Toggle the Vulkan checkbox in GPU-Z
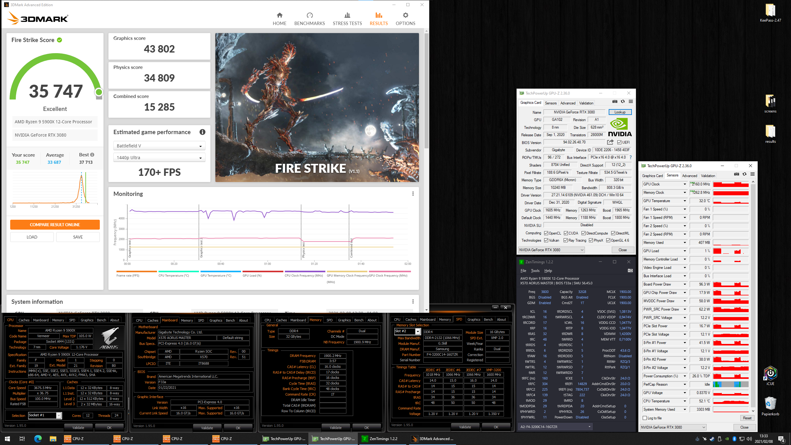 click(546, 240)
